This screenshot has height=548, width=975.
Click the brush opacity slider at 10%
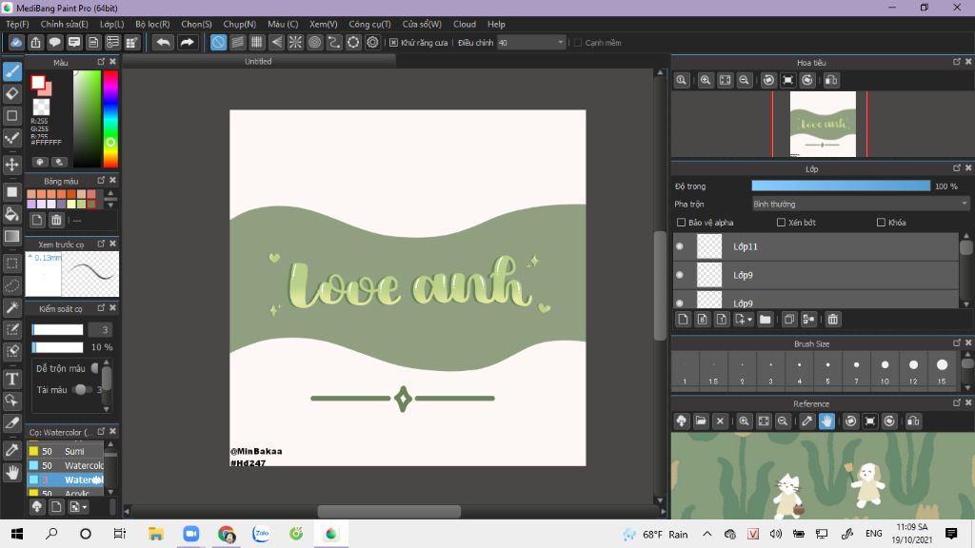57,347
